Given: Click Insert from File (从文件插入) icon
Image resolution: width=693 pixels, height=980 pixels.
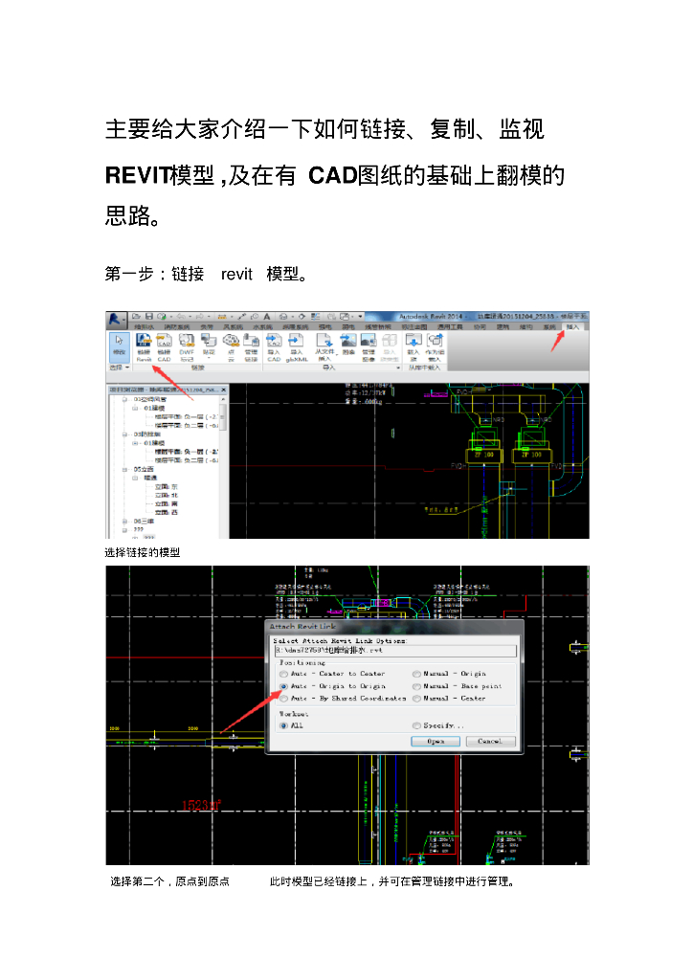Looking at the screenshot, I should (324, 346).
